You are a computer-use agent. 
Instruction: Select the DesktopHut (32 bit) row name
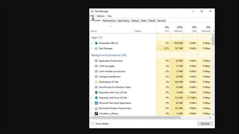pyautogui.click(x=109, y=82)
